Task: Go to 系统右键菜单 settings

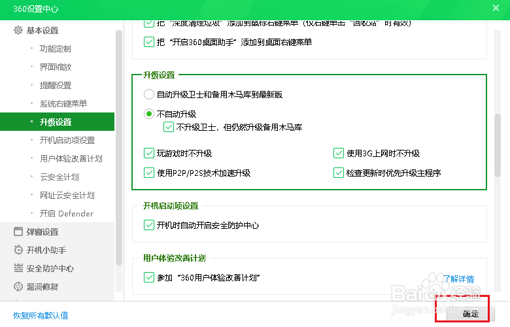Action: [63, 103]
